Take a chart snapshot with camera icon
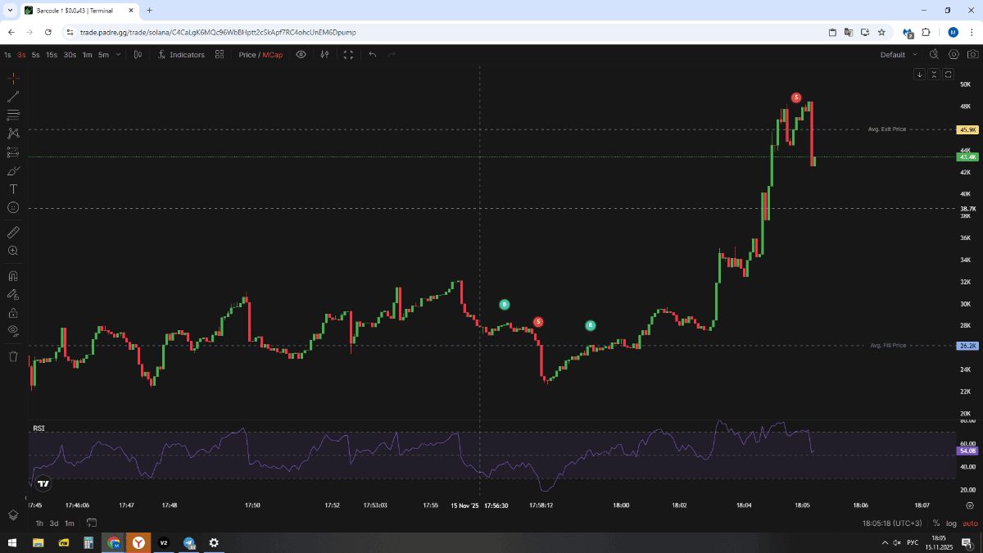Image resolution: width=983 pixels, height=553 pixels. pos(954,55)
